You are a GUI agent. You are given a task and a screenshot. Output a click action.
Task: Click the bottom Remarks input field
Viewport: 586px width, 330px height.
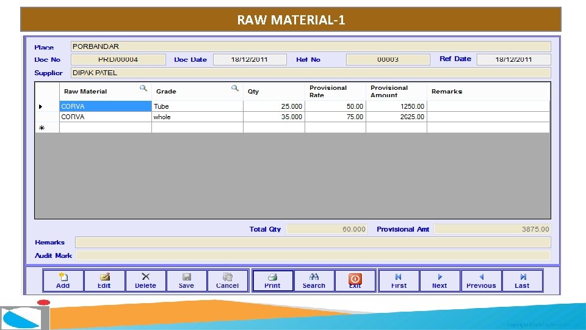tap(313, 243)
